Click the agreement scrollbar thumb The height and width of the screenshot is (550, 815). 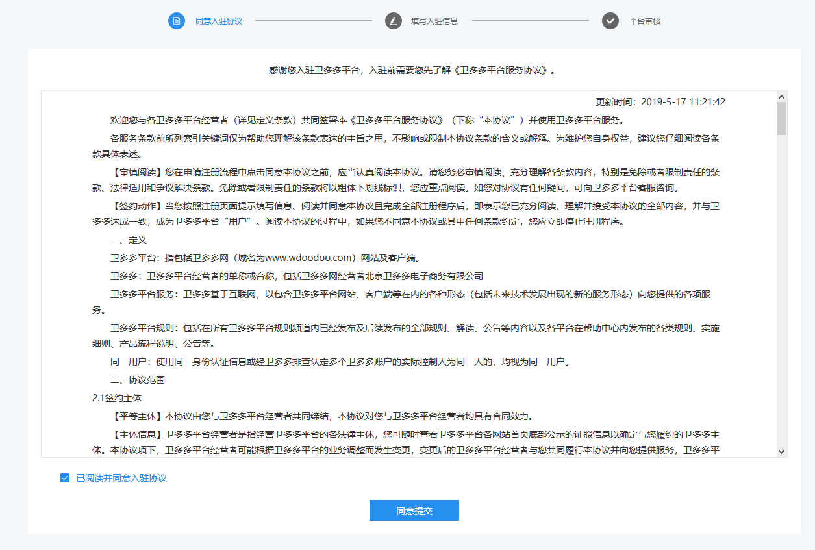781,118
